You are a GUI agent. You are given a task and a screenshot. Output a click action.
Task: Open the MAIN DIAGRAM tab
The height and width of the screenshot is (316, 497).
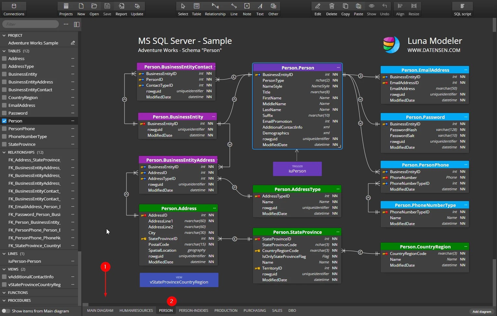tap(100, 310)
